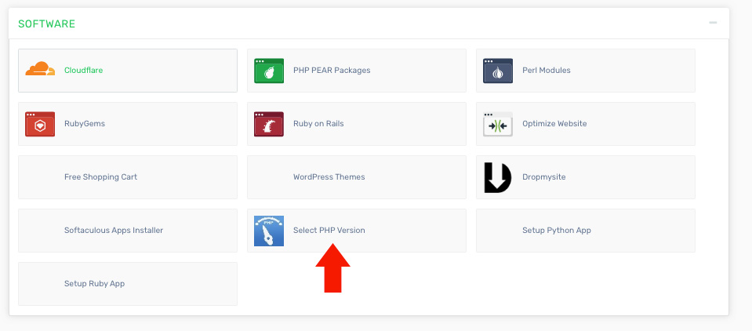Click the PHP PEAR Packages icon
The height and width of the screenshot is (331, 752).
click(269, 70)
